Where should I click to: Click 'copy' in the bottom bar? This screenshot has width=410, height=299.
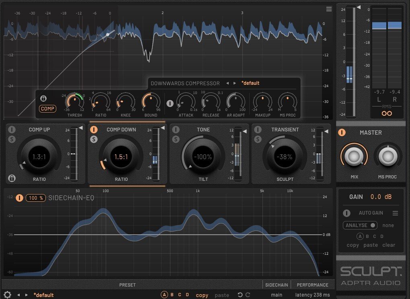(202, 295)
